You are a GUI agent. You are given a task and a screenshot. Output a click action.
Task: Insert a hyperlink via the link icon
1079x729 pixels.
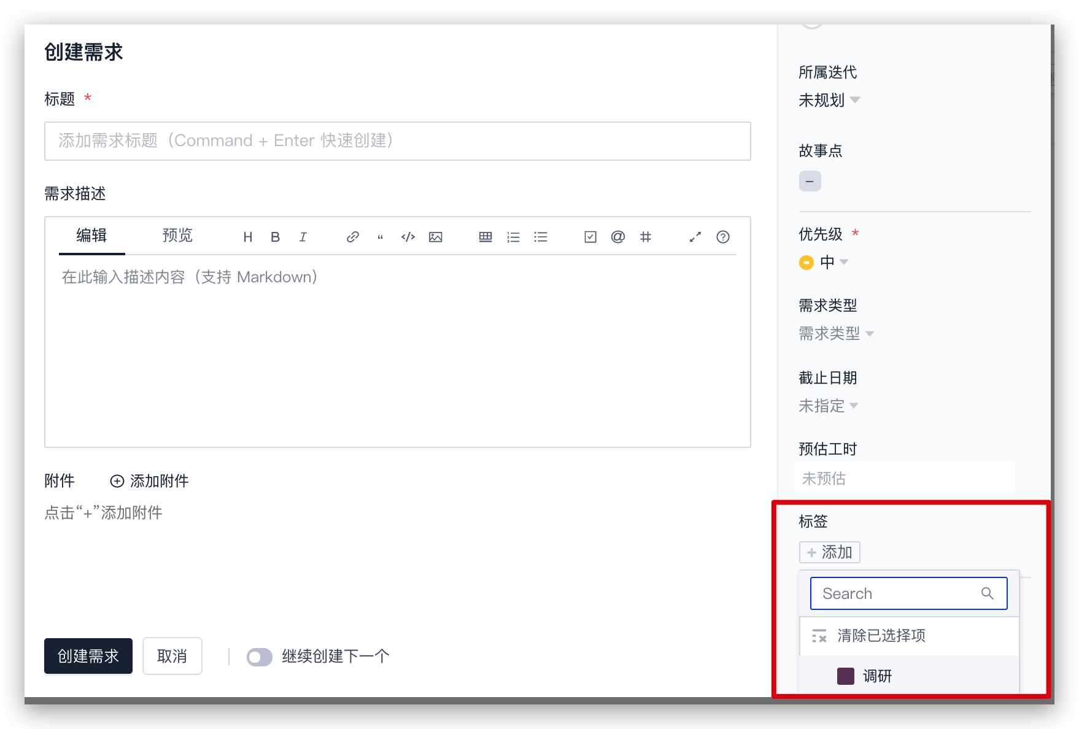(x=352, y=237)
